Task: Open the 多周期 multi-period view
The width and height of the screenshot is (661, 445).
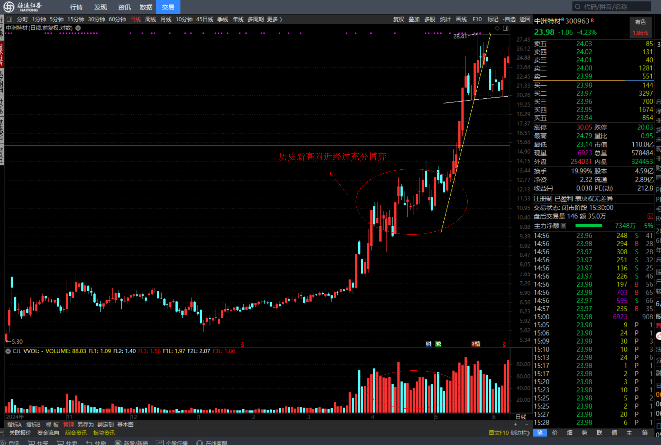Action: point(256,19)
